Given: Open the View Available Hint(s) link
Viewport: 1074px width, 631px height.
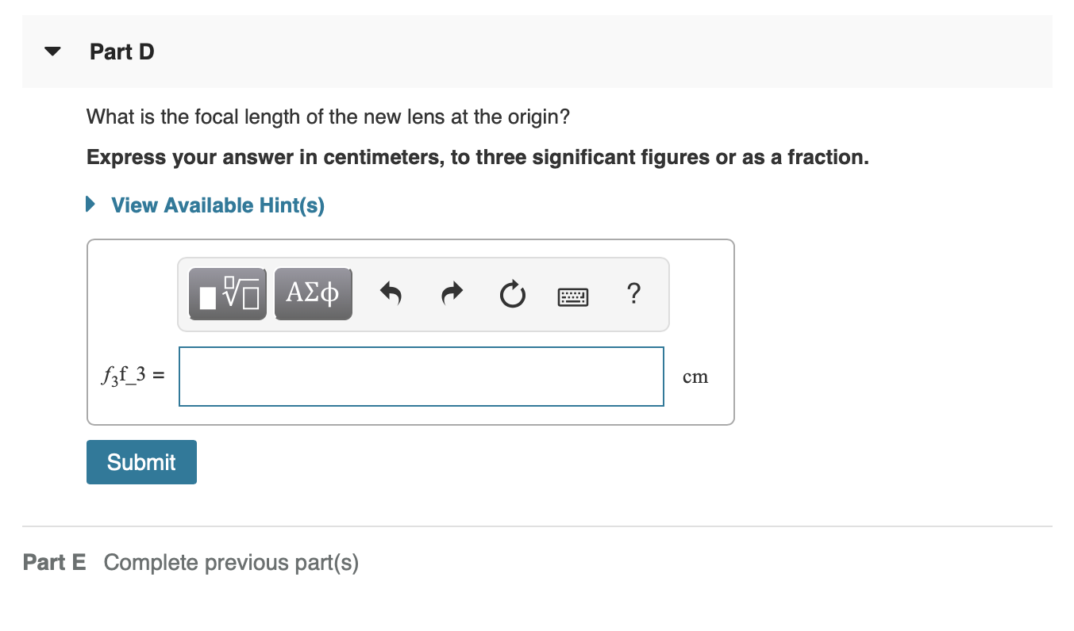Looking at the screenshot, I should [x=217, y=205].
